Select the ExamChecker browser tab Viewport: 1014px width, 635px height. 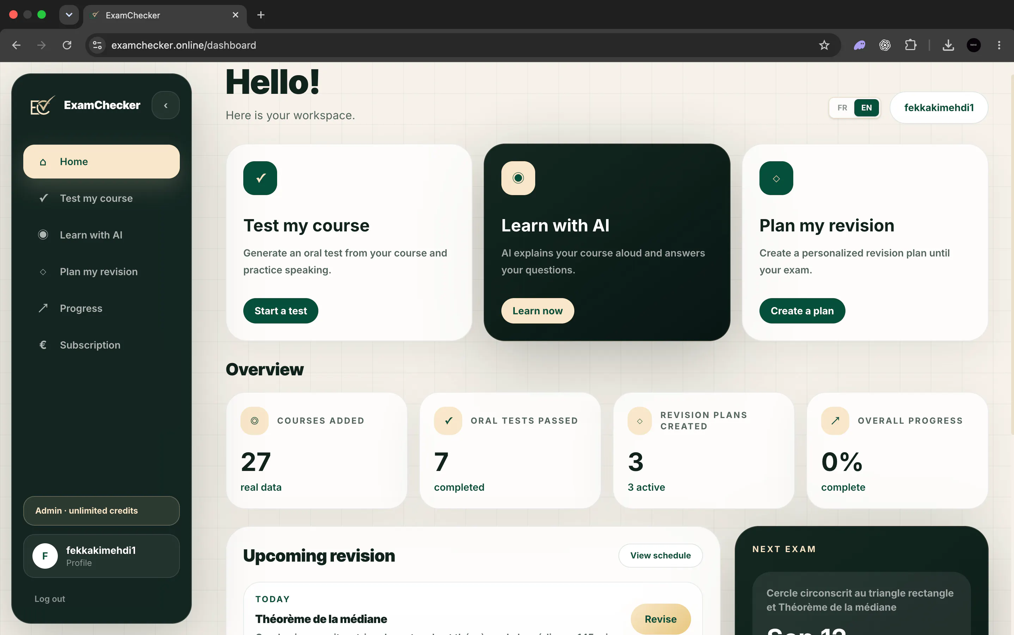pos(165,15)
